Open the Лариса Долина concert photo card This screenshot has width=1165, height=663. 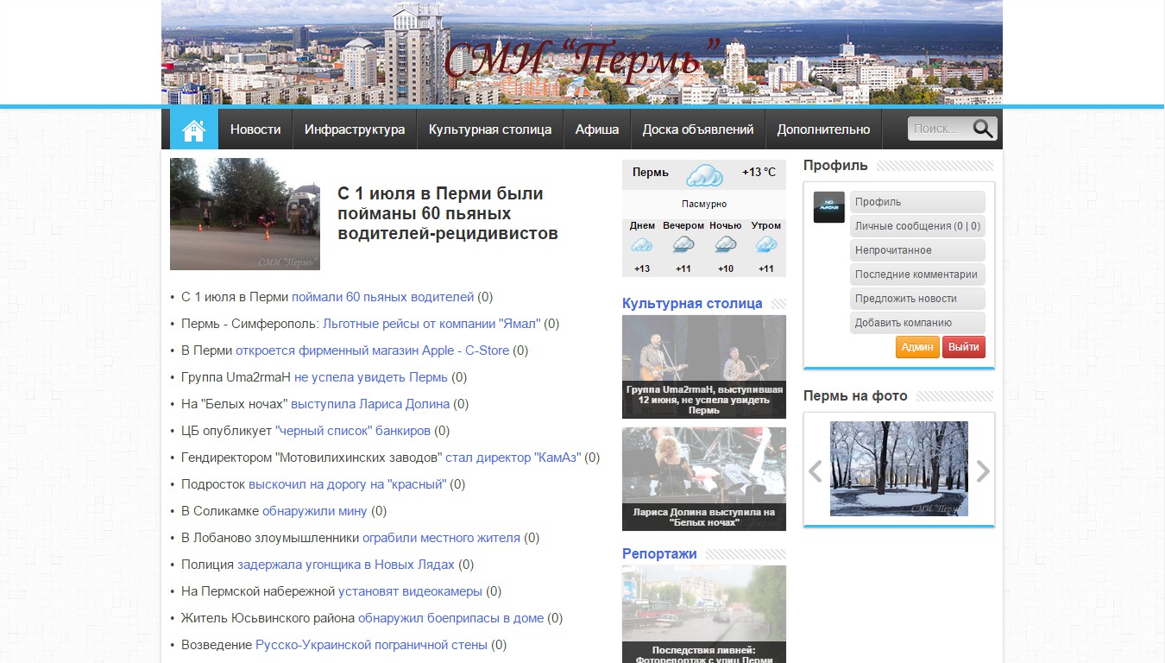click(704, 479)
